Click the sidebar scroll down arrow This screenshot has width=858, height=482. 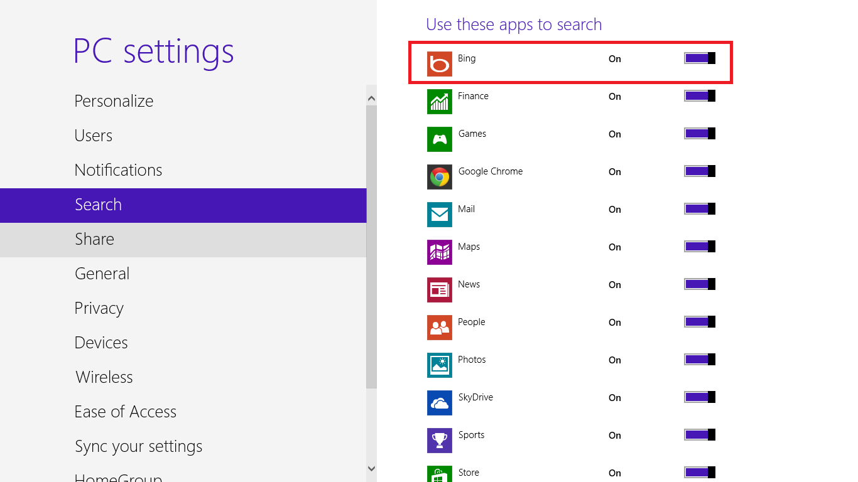pos(371,469)
